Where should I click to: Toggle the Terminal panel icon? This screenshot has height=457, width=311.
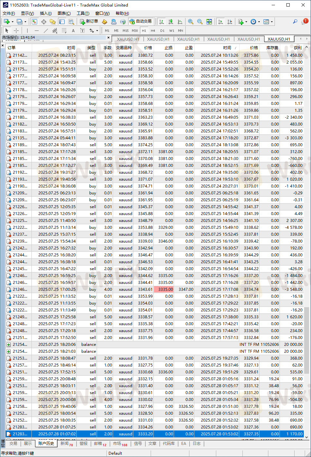(62, 22)
